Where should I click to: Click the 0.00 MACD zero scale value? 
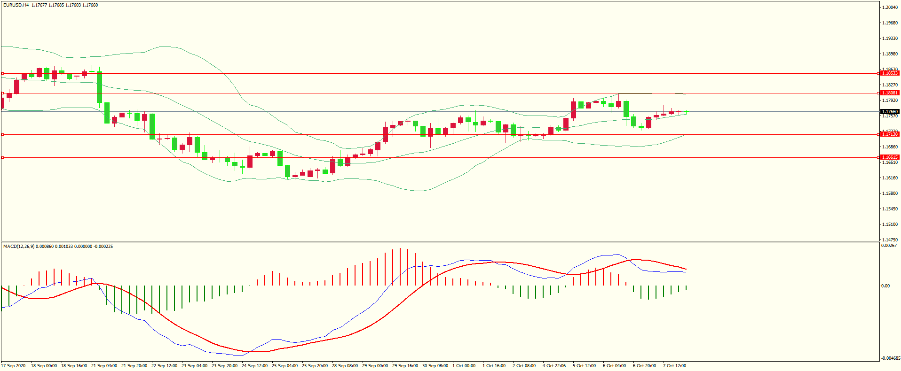pos(885,286)
